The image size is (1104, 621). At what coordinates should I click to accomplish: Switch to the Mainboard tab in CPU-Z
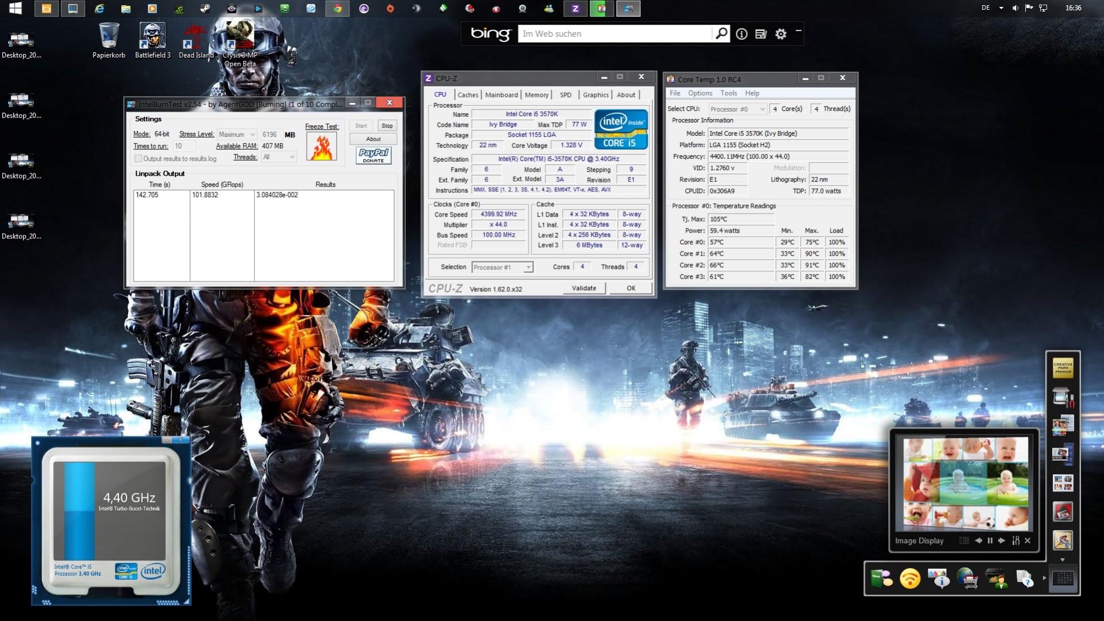click(501, 95)
